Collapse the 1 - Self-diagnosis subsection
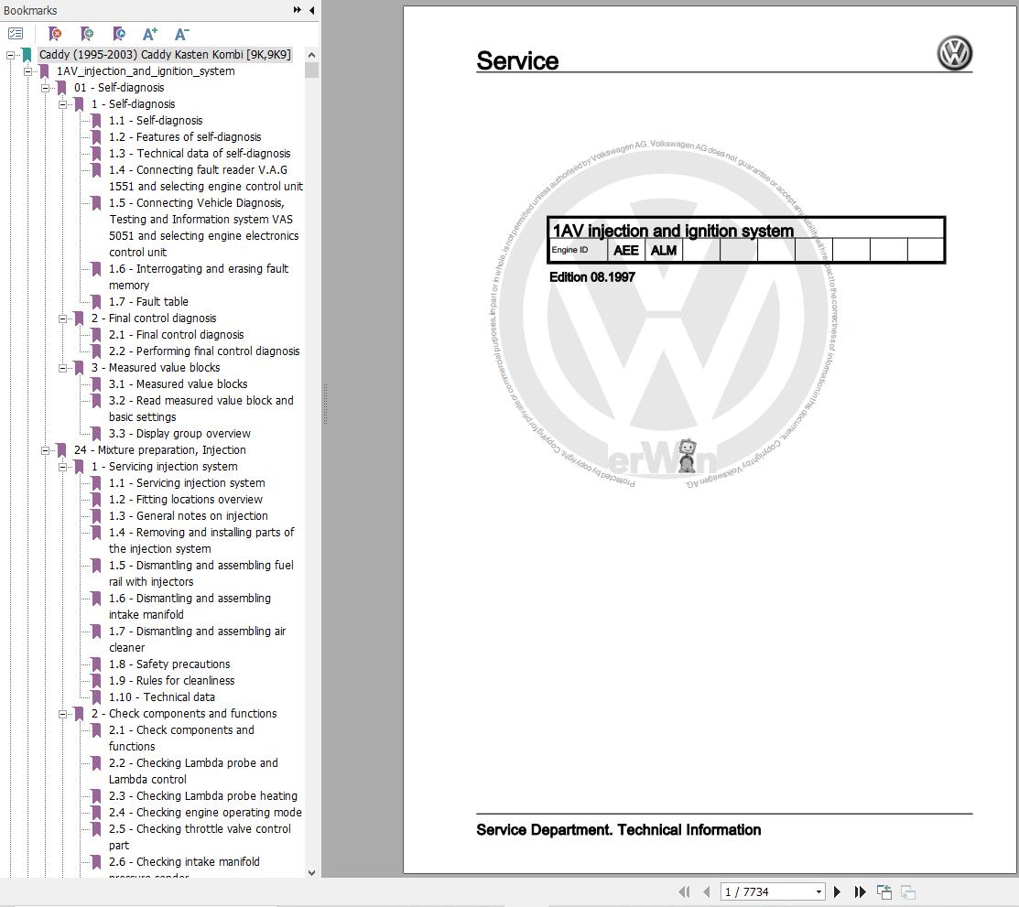 tap(63, 104)
